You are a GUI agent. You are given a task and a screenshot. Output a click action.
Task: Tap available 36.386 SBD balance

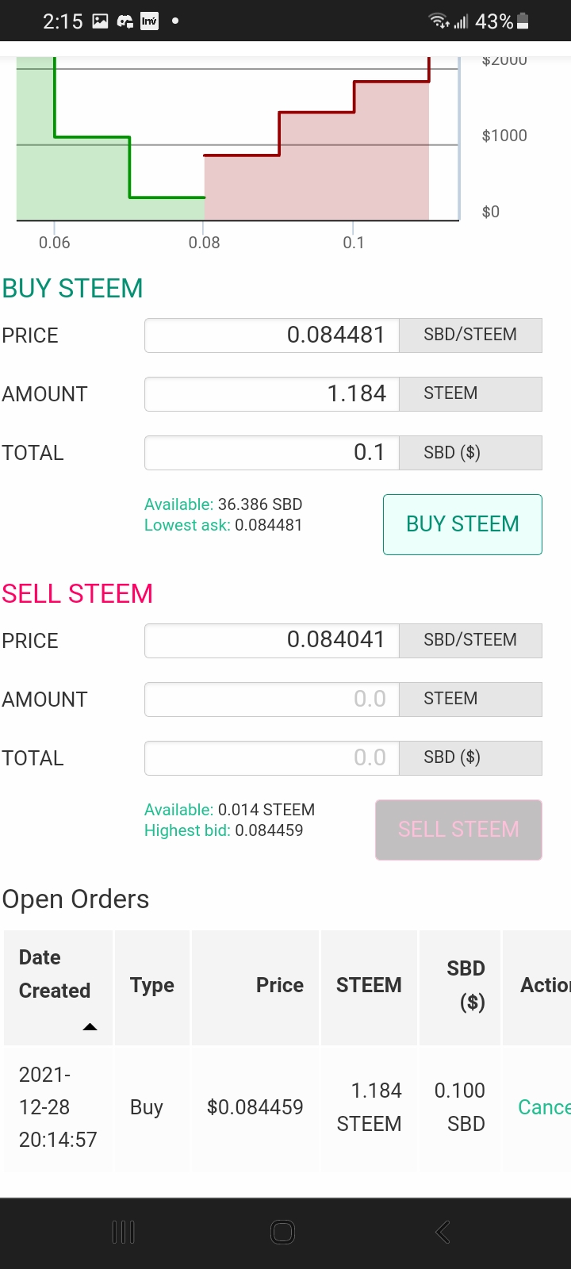coord(259,504)
